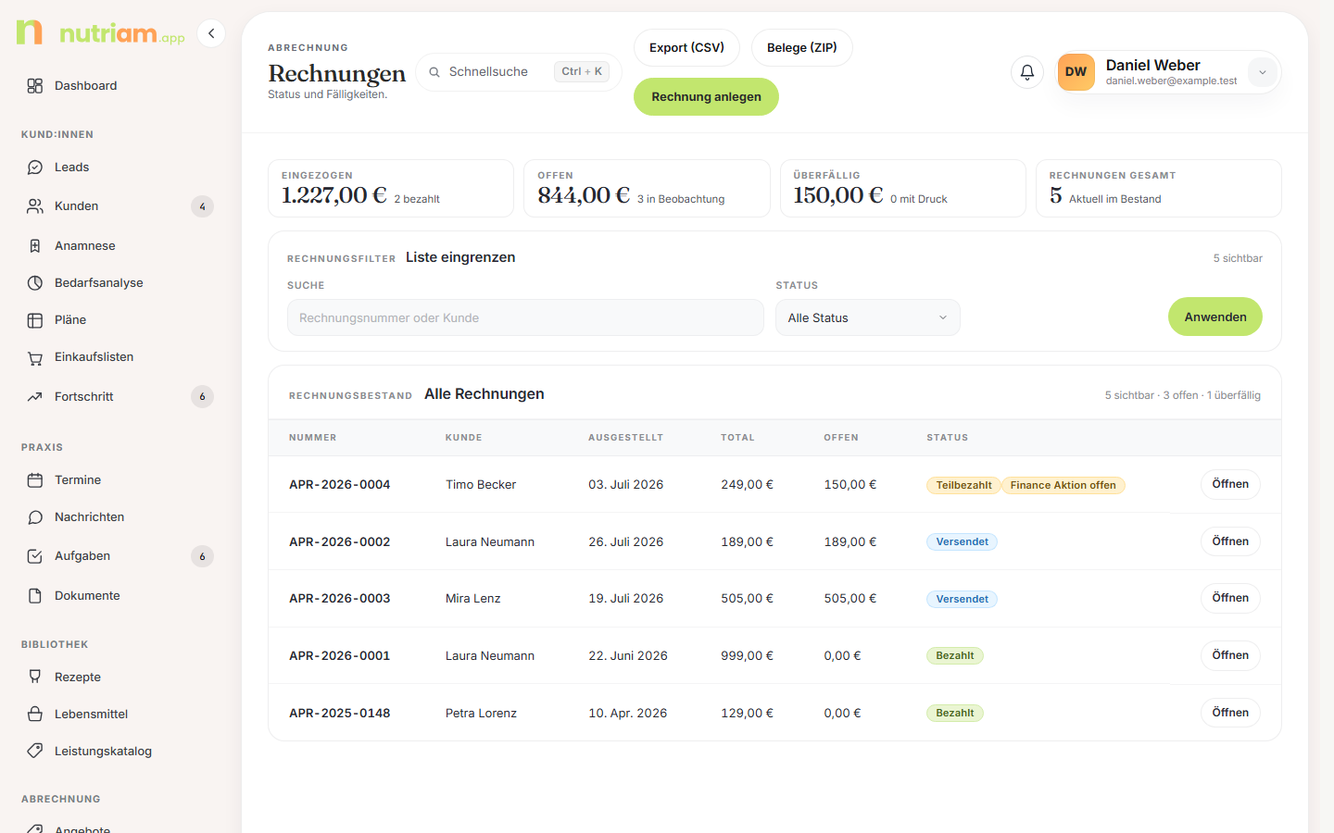This screenshot has height=833, width=1334.
Task: Expand the Daniel Weber account menu chevron
Action: tap(1263, 72)
